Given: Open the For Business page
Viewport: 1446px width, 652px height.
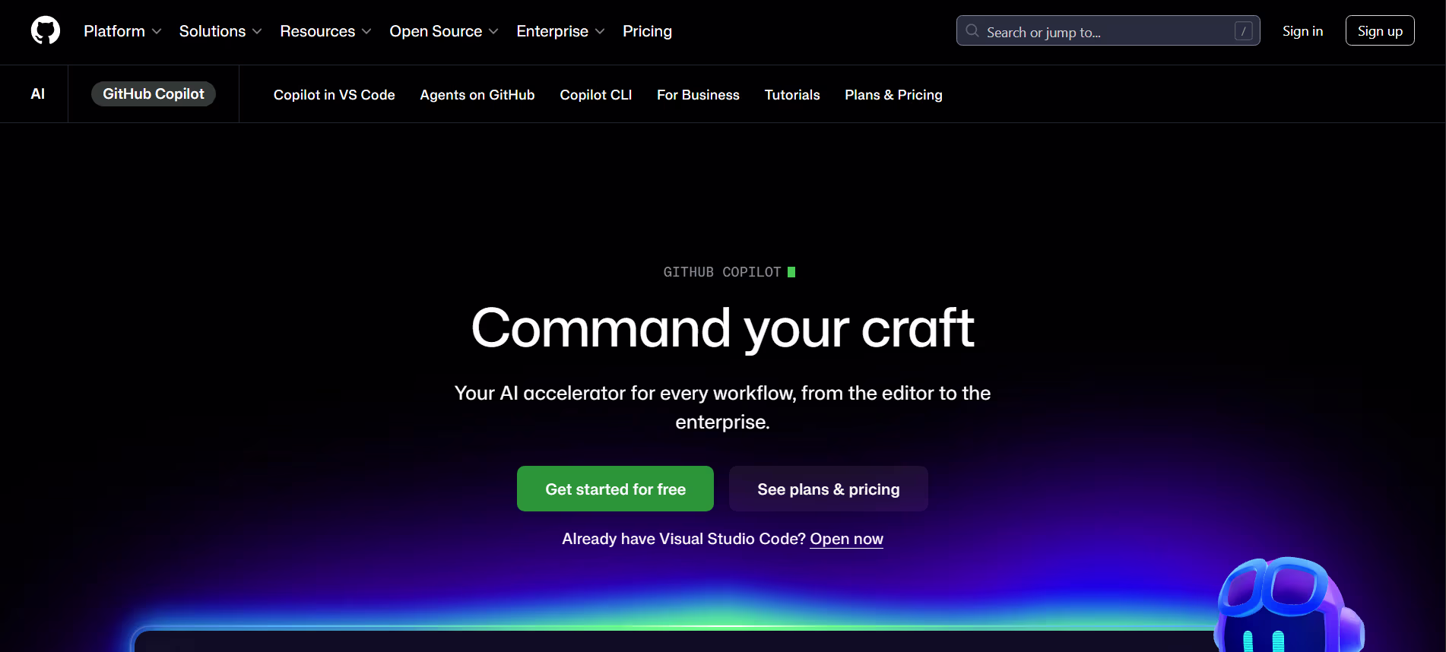Looking at the screenshot, I should 698,95.
